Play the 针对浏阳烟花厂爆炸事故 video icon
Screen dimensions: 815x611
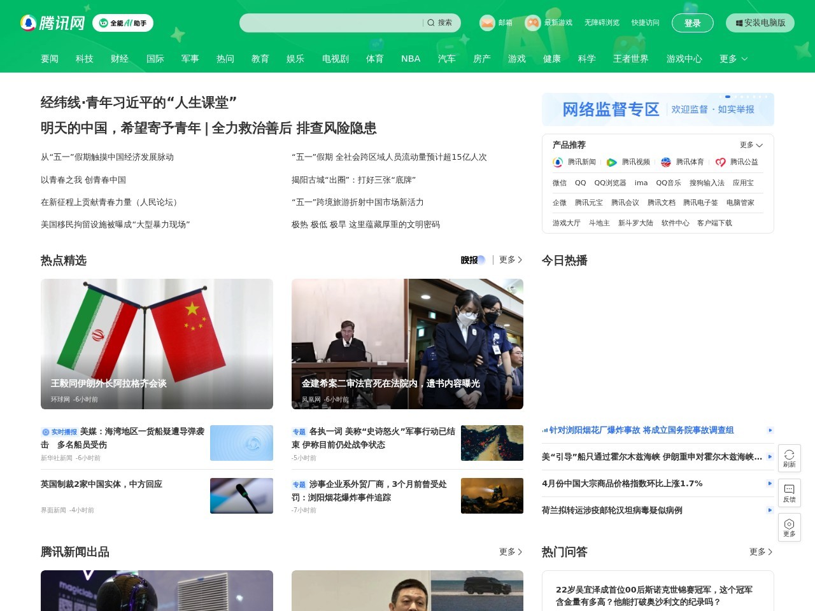pos(770,430)
